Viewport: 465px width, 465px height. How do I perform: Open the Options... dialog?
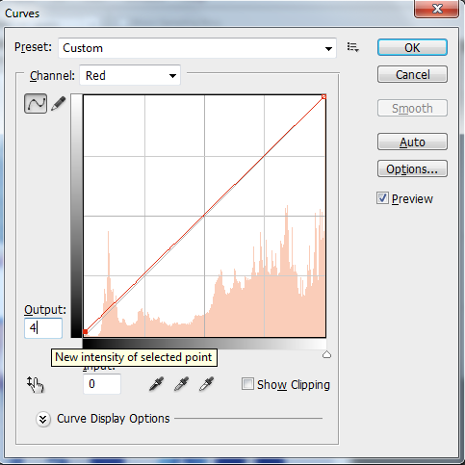point(412,168)
